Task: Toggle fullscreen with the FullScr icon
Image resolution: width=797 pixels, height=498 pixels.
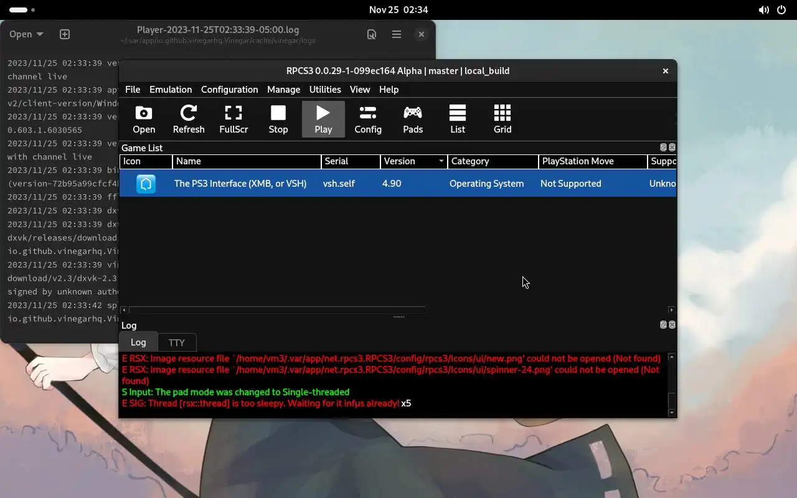Action: pyautogui.click(x=233, y=119)
